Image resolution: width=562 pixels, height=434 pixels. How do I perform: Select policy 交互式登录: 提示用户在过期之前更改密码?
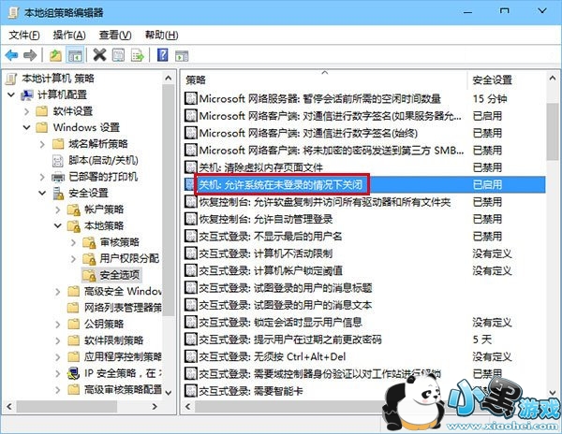point(290,340)
